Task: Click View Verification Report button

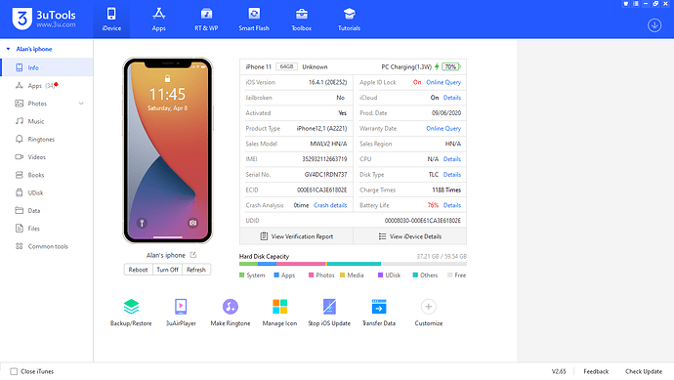Action: [296, 236]
